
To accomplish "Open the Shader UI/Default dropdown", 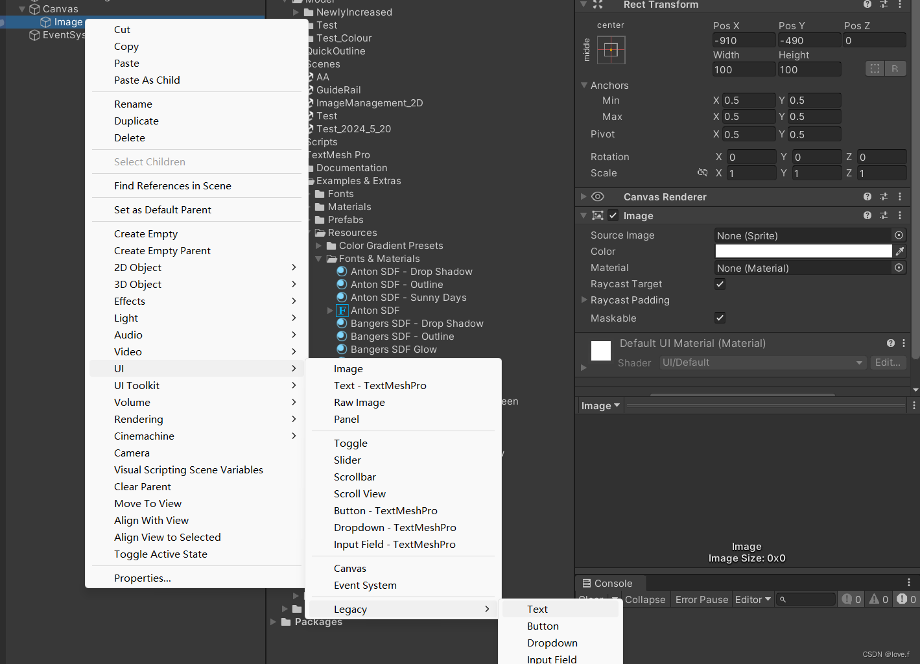I will pos(762,362).
